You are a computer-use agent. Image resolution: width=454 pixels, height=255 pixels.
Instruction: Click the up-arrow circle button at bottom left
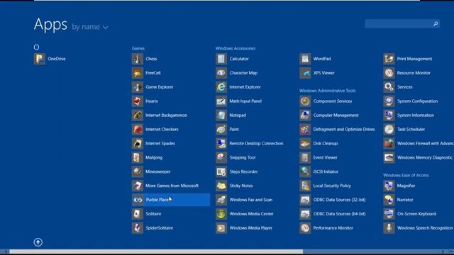coord(38,242)
